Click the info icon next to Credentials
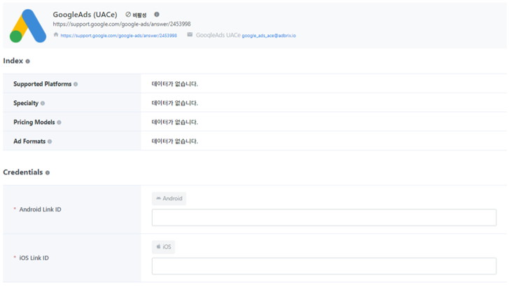The height and width of the screenshot is (292, 509). 48,173
